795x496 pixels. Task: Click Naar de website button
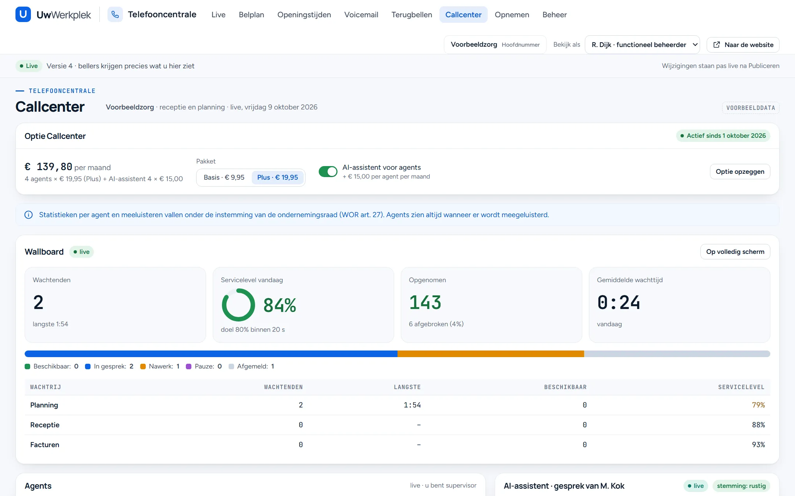(743, 45)
